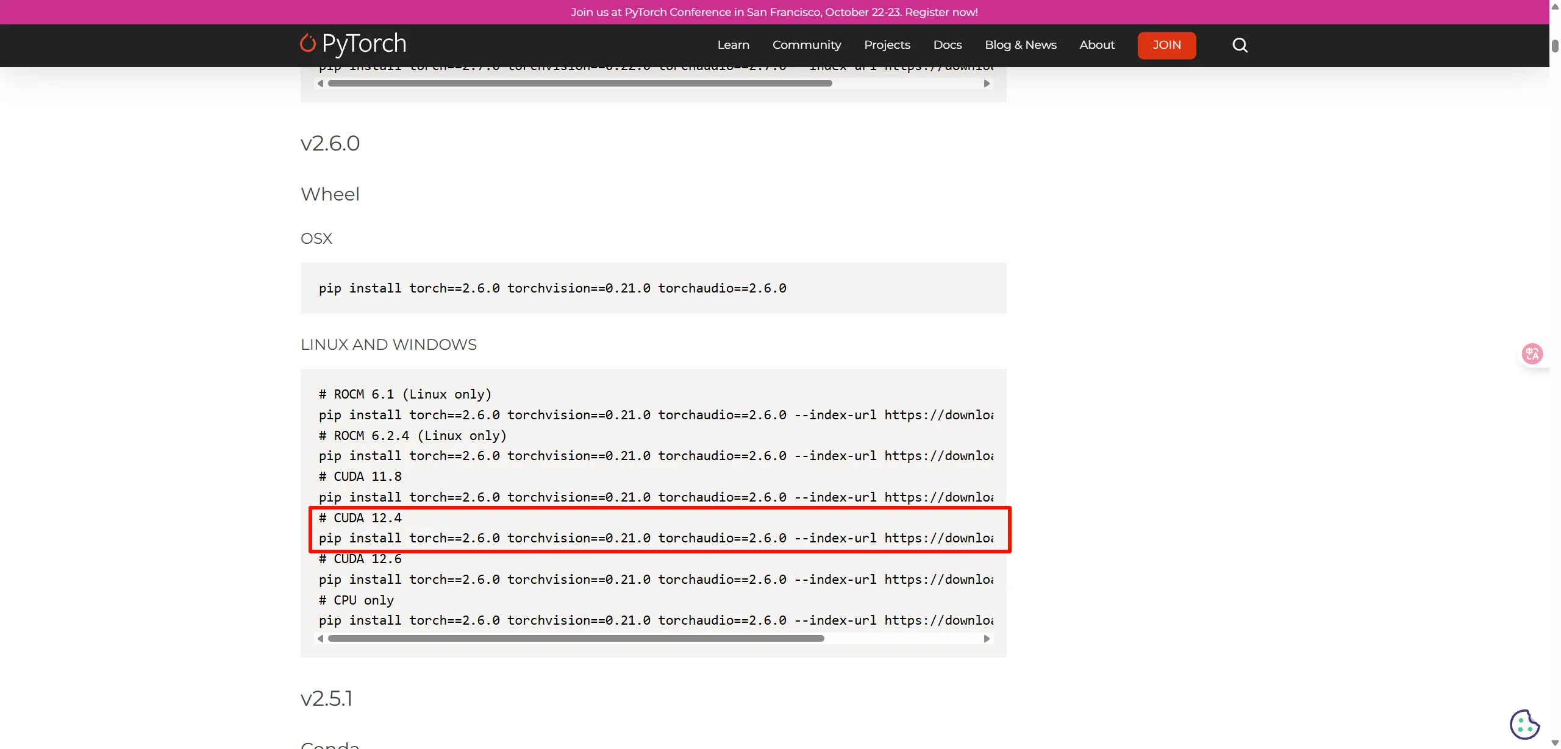The height and width of the screenshot is (749, 1561).
Task: Open the Community menu
Action: pos(806,45)
